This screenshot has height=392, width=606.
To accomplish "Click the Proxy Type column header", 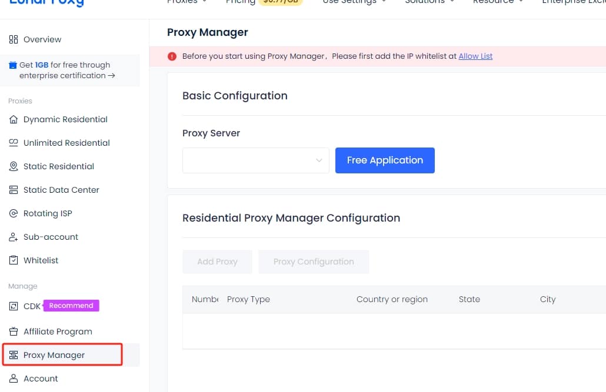I will point(248,299).
